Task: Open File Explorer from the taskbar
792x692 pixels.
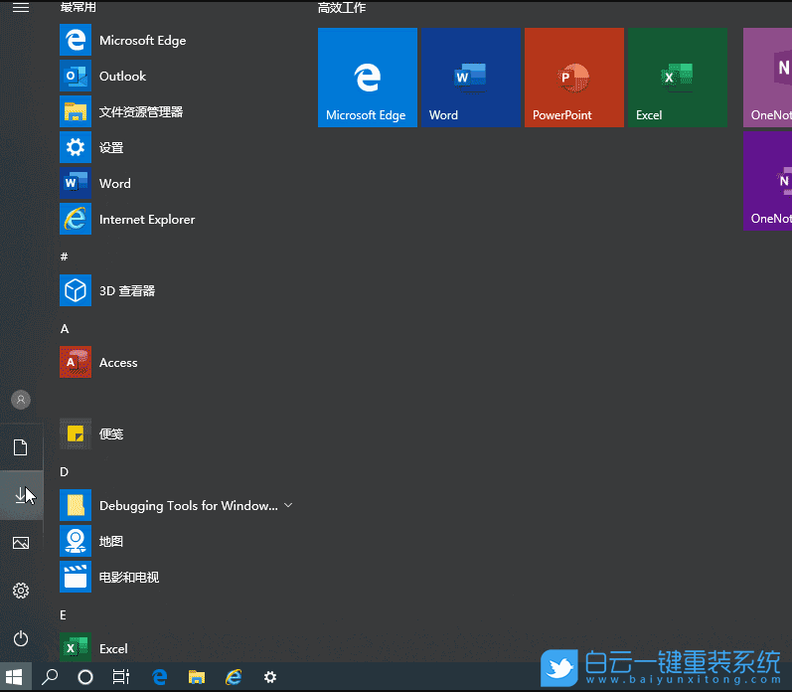Action: click(197, 677)
